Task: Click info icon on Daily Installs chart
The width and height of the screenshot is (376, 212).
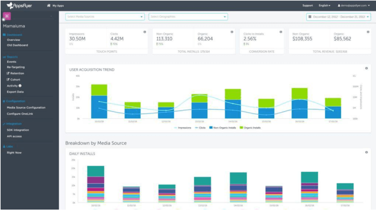Action: click(366, 153)
